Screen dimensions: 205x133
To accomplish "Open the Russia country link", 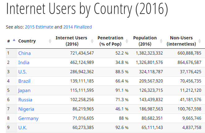I will (25, 100).
